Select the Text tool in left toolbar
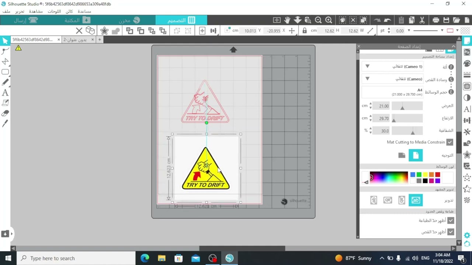The width and height of the screenshot is (472, 265). 5,93
